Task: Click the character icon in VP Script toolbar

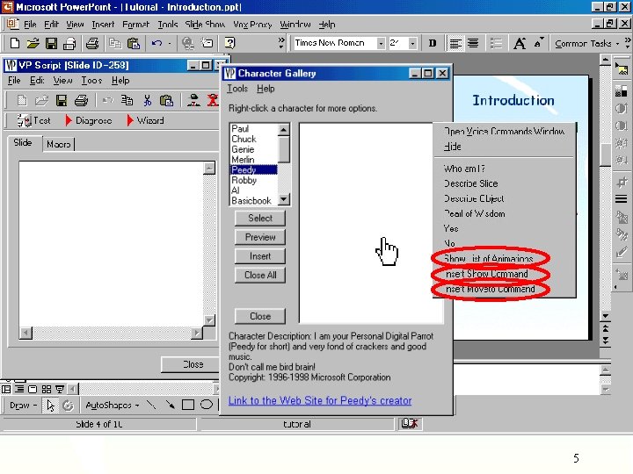Action: click(x=193, y=100)
